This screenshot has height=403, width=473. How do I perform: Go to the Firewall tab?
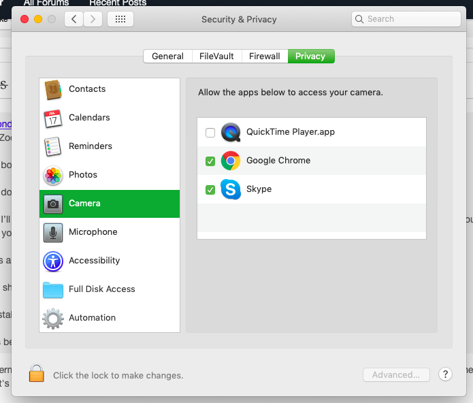[x=264, y=57]
